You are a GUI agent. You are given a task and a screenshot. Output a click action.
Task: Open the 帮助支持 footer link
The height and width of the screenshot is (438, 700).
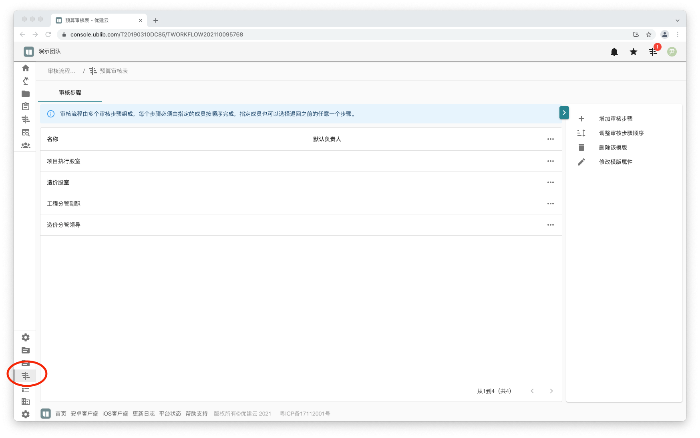point(196,414)
